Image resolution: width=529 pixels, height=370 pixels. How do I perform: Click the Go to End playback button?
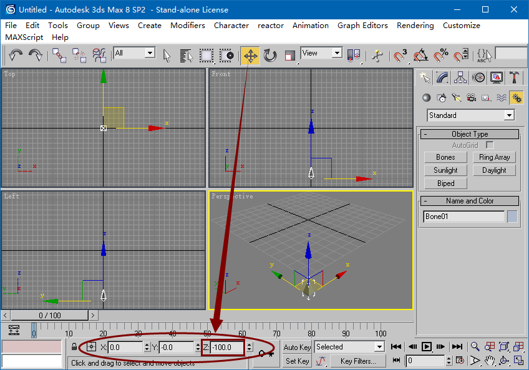click(457, 347)
